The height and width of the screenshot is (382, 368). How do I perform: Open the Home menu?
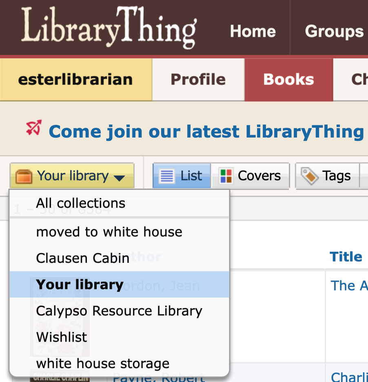[x=253, y=31]
